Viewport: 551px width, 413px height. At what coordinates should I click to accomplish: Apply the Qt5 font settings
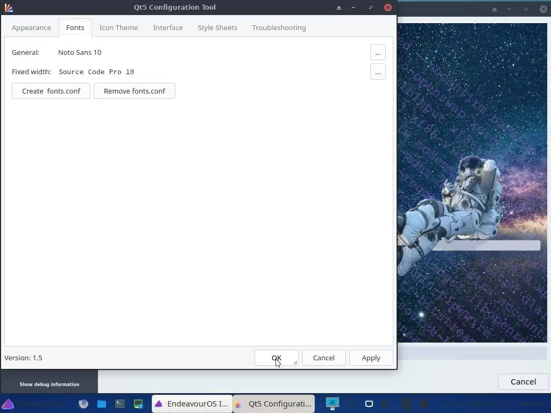(371, 358)
